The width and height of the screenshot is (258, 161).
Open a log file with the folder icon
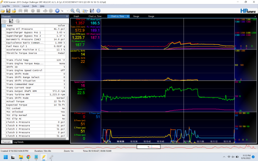[3, 11]
